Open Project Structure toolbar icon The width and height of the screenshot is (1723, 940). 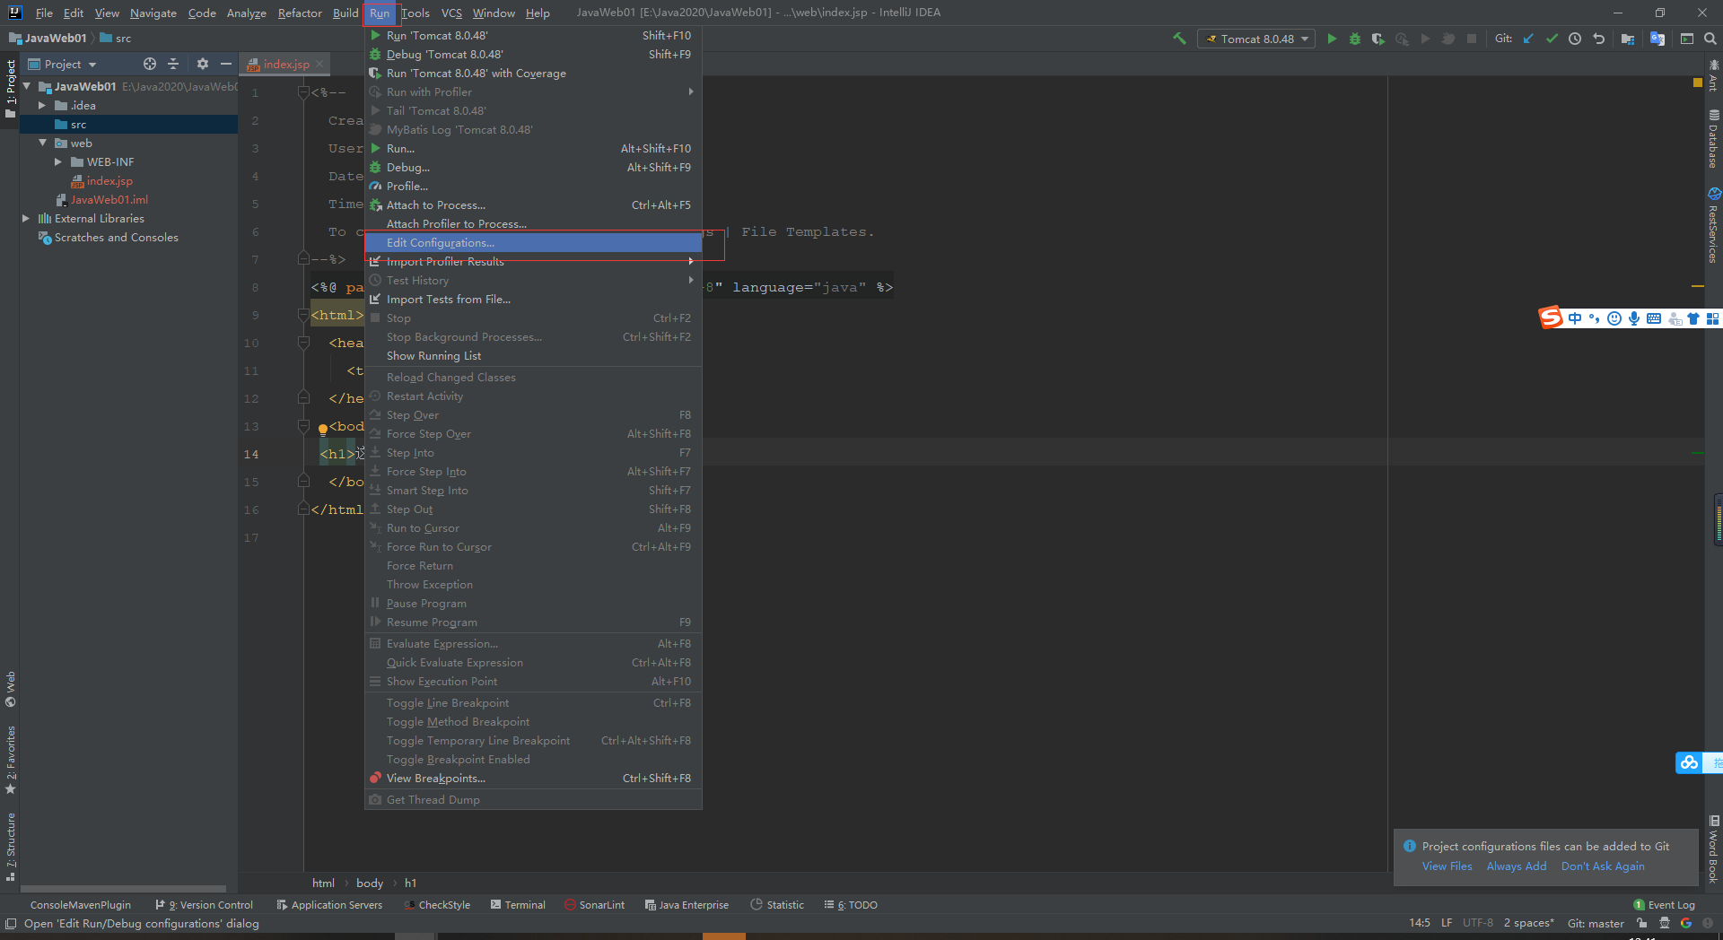pyautogui.click(x=1628, y=39)
